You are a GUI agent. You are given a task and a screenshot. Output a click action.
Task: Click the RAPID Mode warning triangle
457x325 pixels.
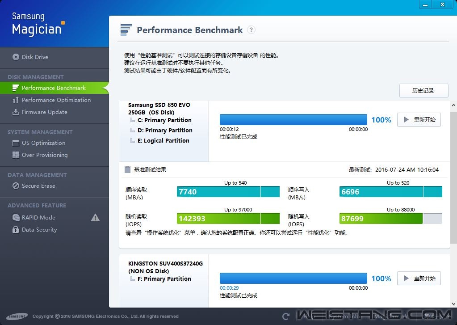coord(95,217)
